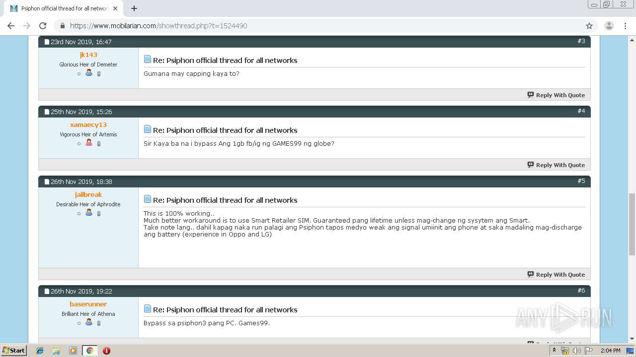Go back with the browser back arrow
636x357 pixels.
tap(11, 26)
